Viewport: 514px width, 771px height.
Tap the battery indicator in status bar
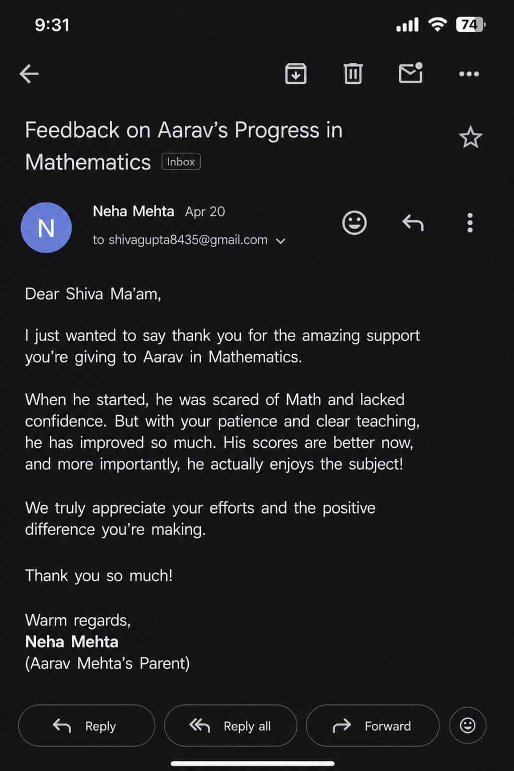pyautogui.click(x=470, y=24)
